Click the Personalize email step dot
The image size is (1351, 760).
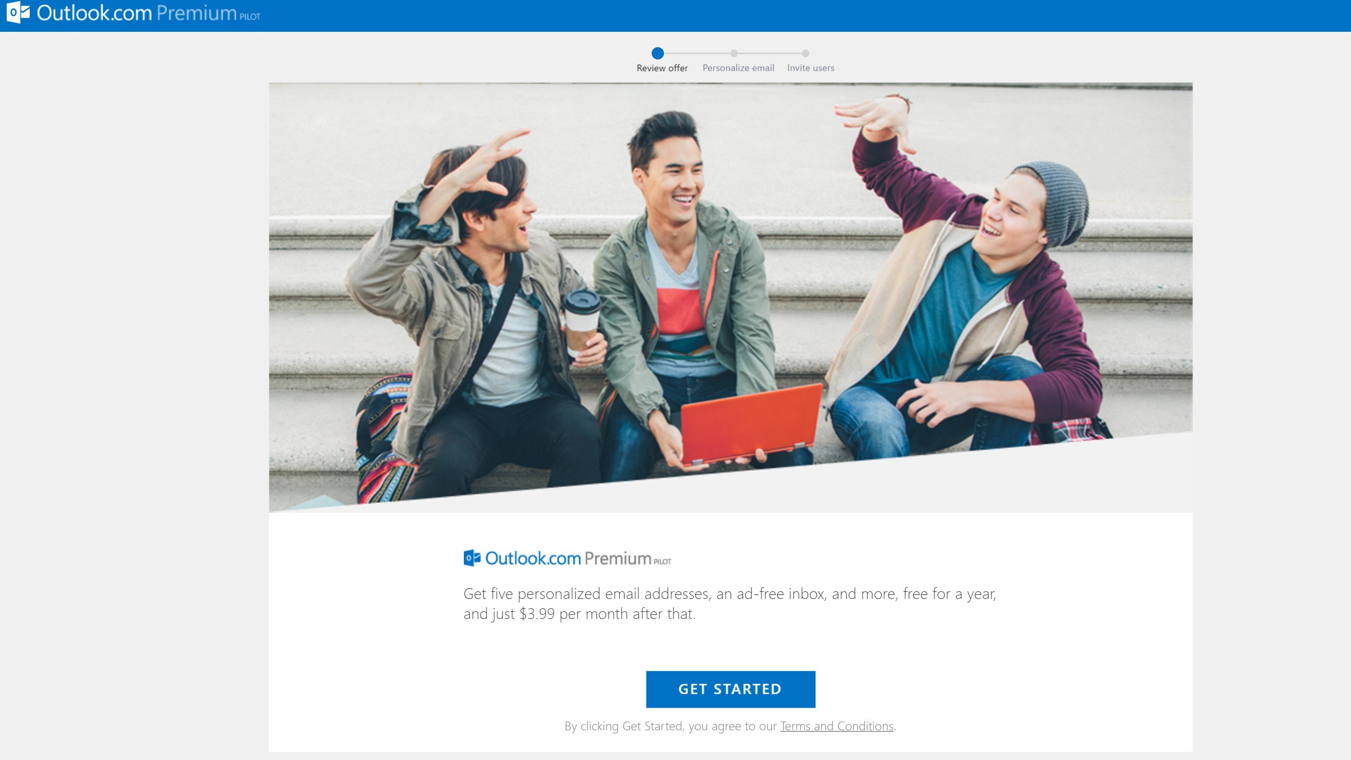(x=734, y=53)
